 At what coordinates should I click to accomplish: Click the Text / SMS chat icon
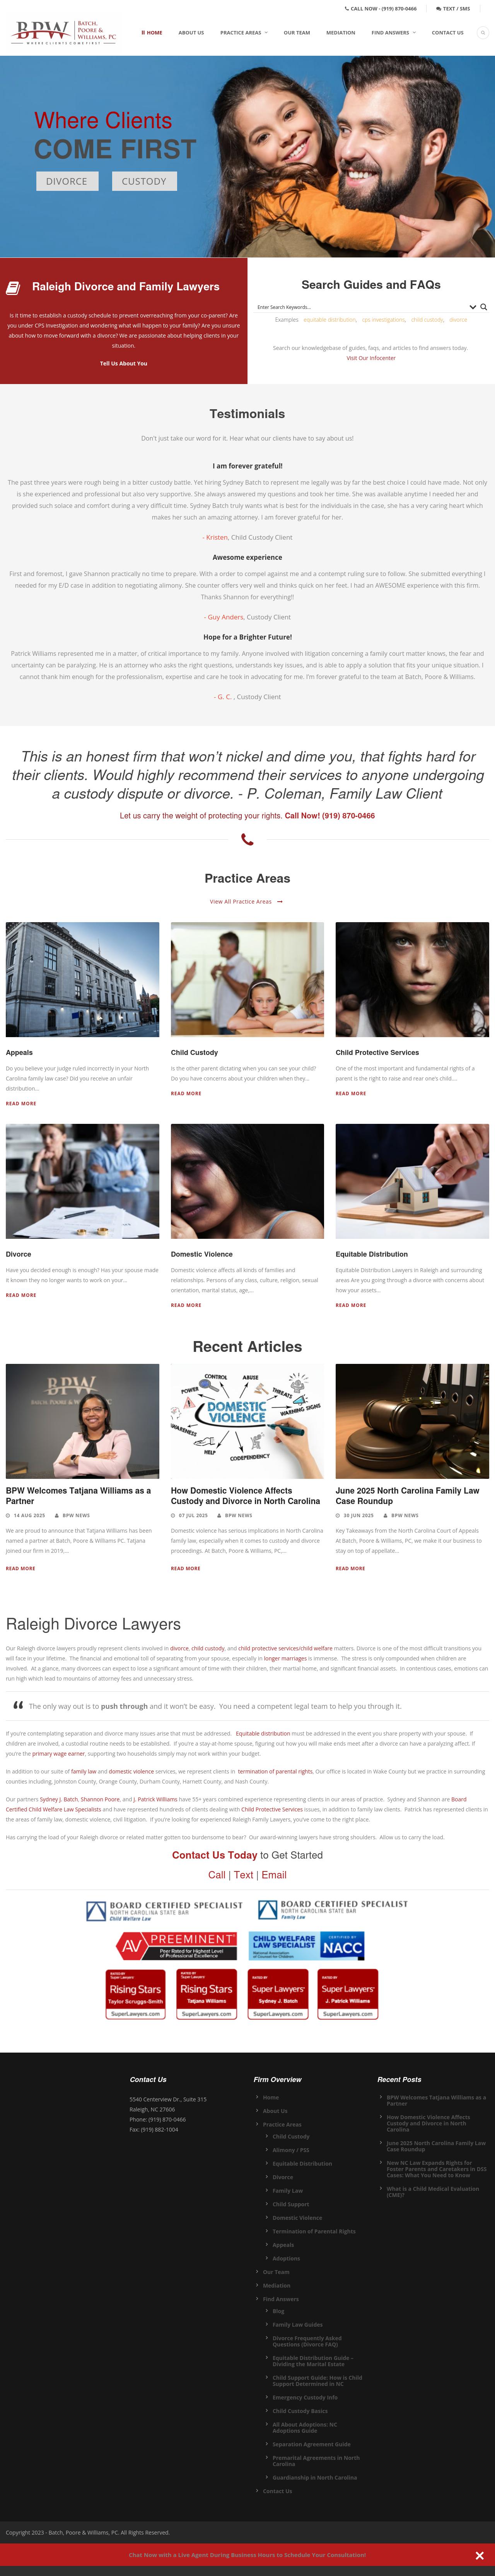[439, 9]
